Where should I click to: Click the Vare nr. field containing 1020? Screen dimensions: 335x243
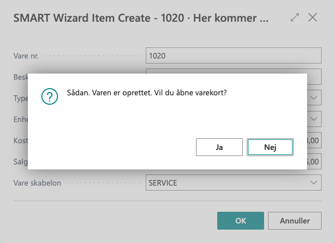tap(233, 56)
